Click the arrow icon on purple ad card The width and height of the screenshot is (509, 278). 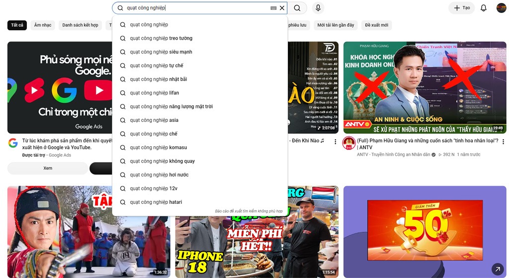click(x=497, y=269)
